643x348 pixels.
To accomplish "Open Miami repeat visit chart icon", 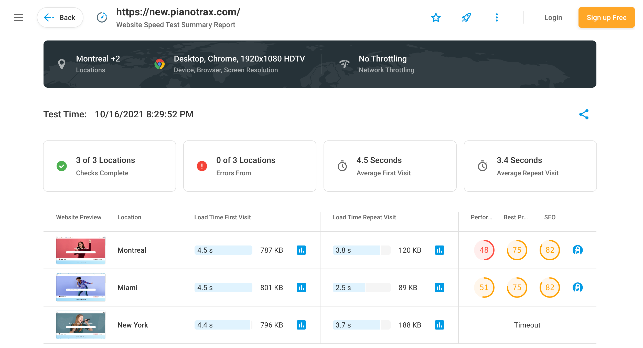I will click(x=439, y=288).
